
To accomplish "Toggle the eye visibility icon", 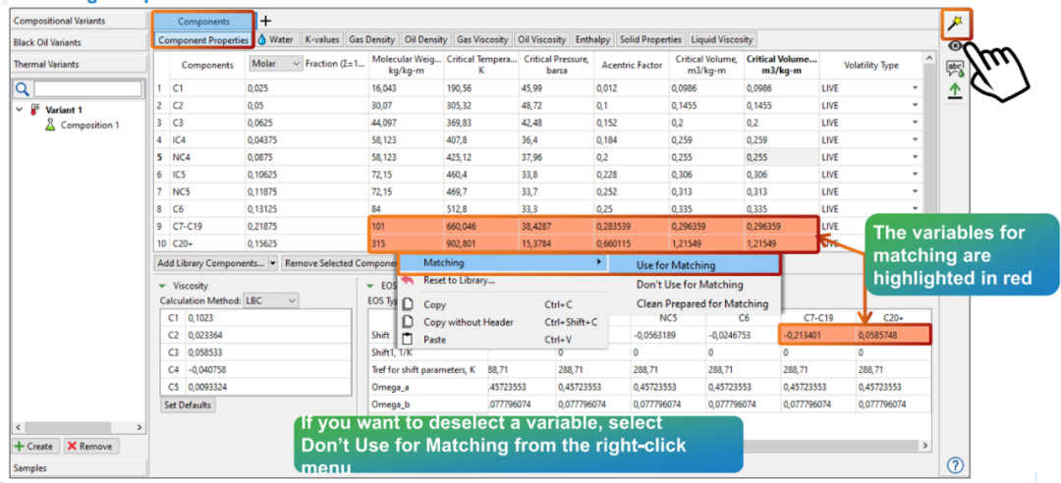I will (956, 47).
